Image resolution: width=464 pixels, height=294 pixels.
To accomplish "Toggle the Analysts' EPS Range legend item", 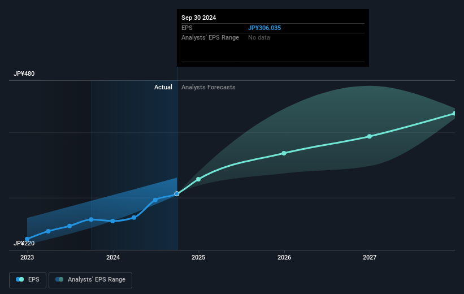I will [90, 280].
